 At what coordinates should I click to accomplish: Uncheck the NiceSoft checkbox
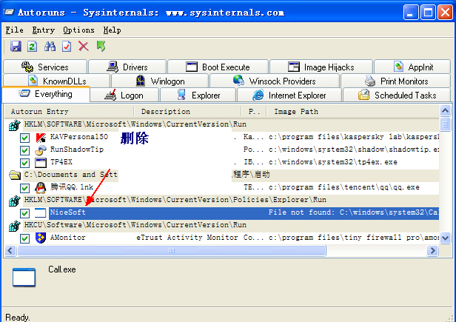point(25,213)
